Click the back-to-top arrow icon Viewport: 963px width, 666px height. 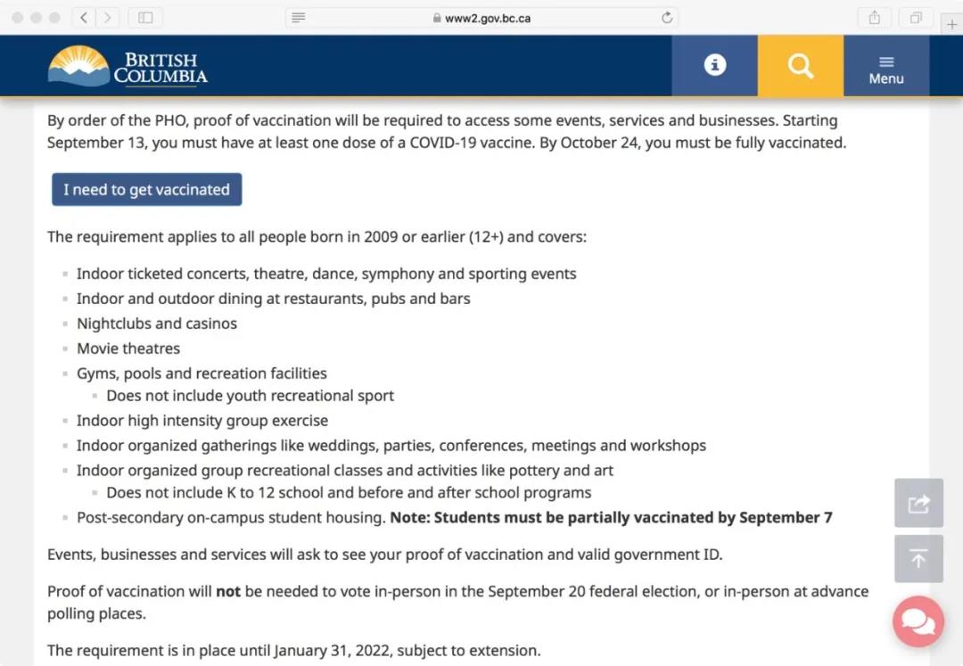tap(918, 559)
